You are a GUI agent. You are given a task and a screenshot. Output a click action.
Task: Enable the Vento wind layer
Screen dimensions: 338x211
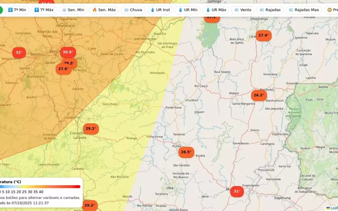(x=243, y=10)
